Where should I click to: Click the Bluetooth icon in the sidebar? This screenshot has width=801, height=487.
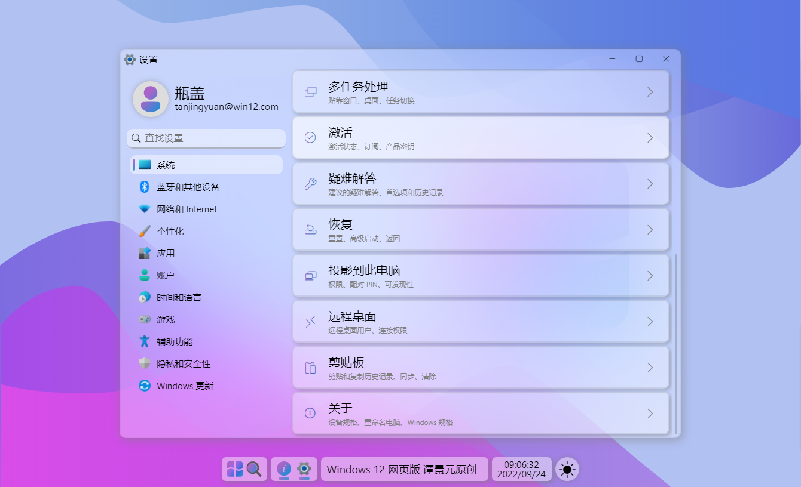(144, 187)
